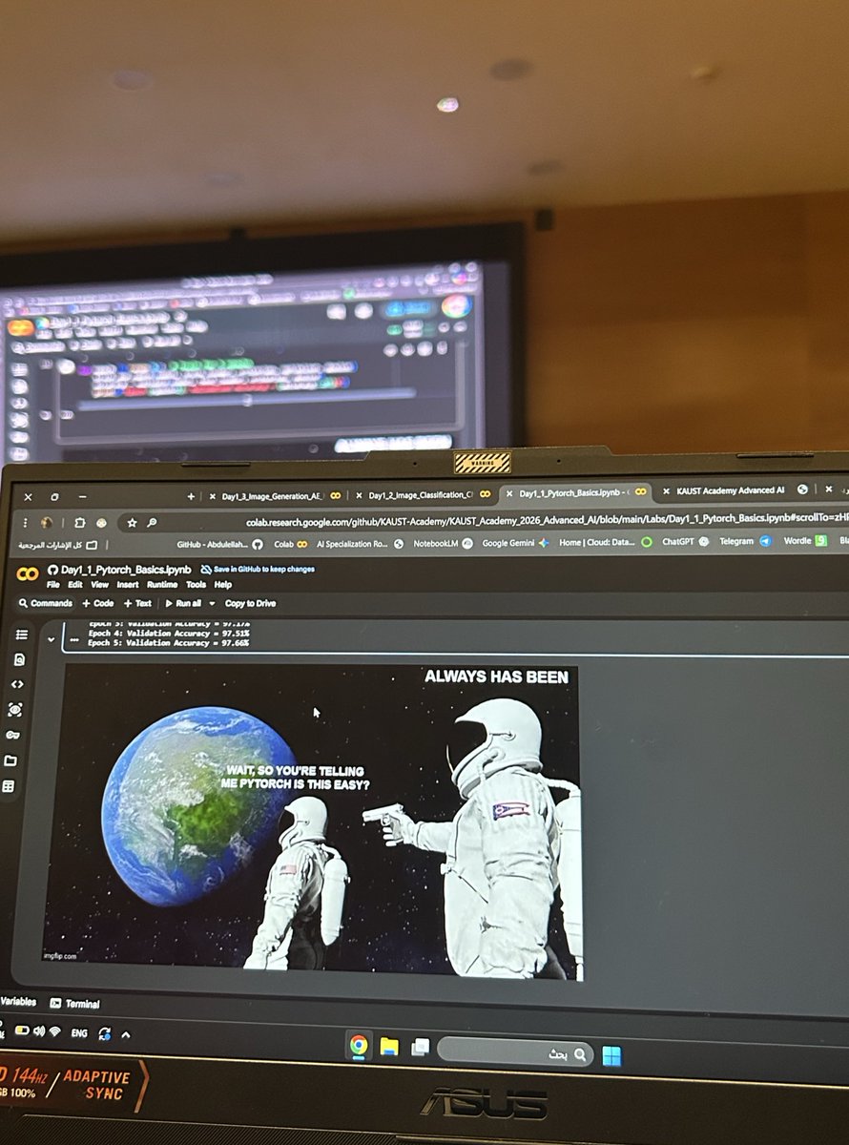
Task: Open the Tools menu
Action: pyautogui.click(x=196, y=584)
